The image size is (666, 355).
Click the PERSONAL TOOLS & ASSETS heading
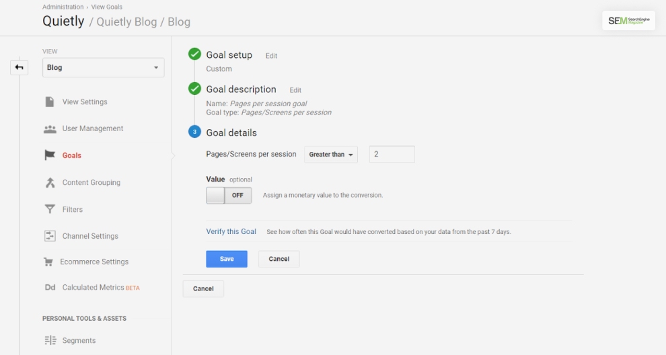pos(85,319)
